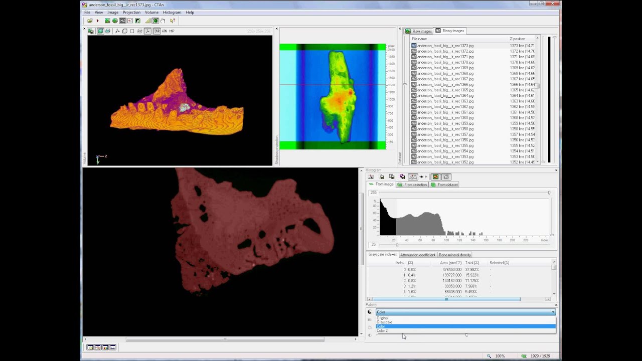
Task: Select the hand pan tool
Action: [x=163, y=21]
